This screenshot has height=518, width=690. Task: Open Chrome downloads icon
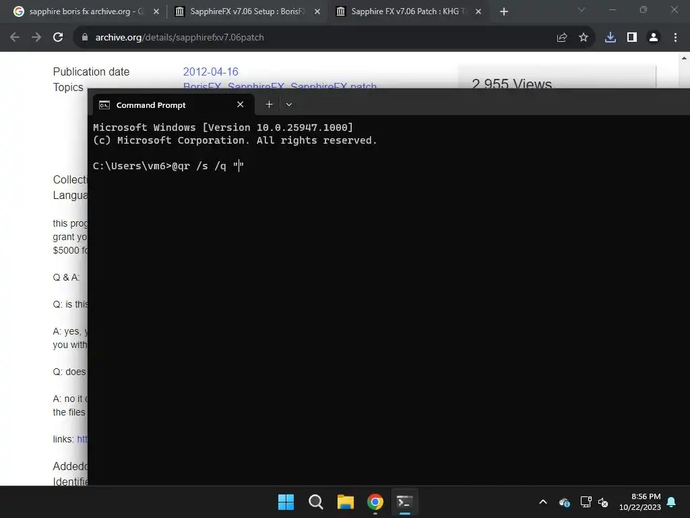coord(610,38)
